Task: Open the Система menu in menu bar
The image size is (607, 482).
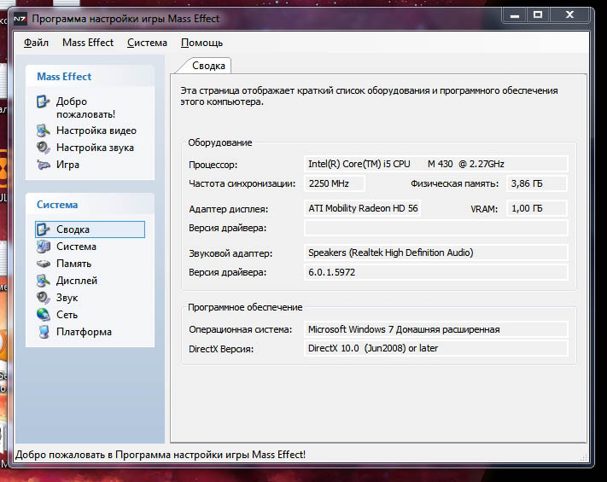Action: coord(147,43)
